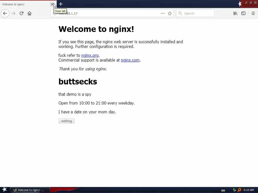The image size is (258, 193).
Task: Open the star start menu button
Action: 4,190
